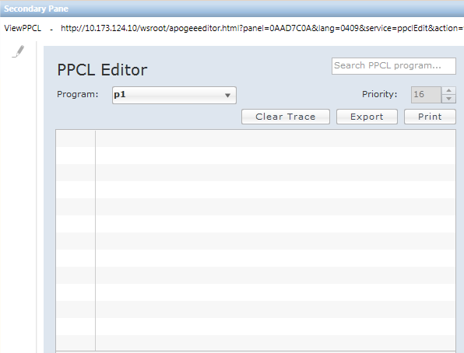Increase Priority with the up arrow
Viewport: 464px width, 353px height.
[448, 90]
